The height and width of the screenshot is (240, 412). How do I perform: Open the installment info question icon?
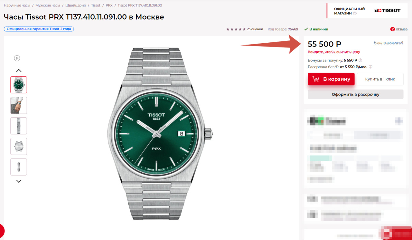(370, 67)
